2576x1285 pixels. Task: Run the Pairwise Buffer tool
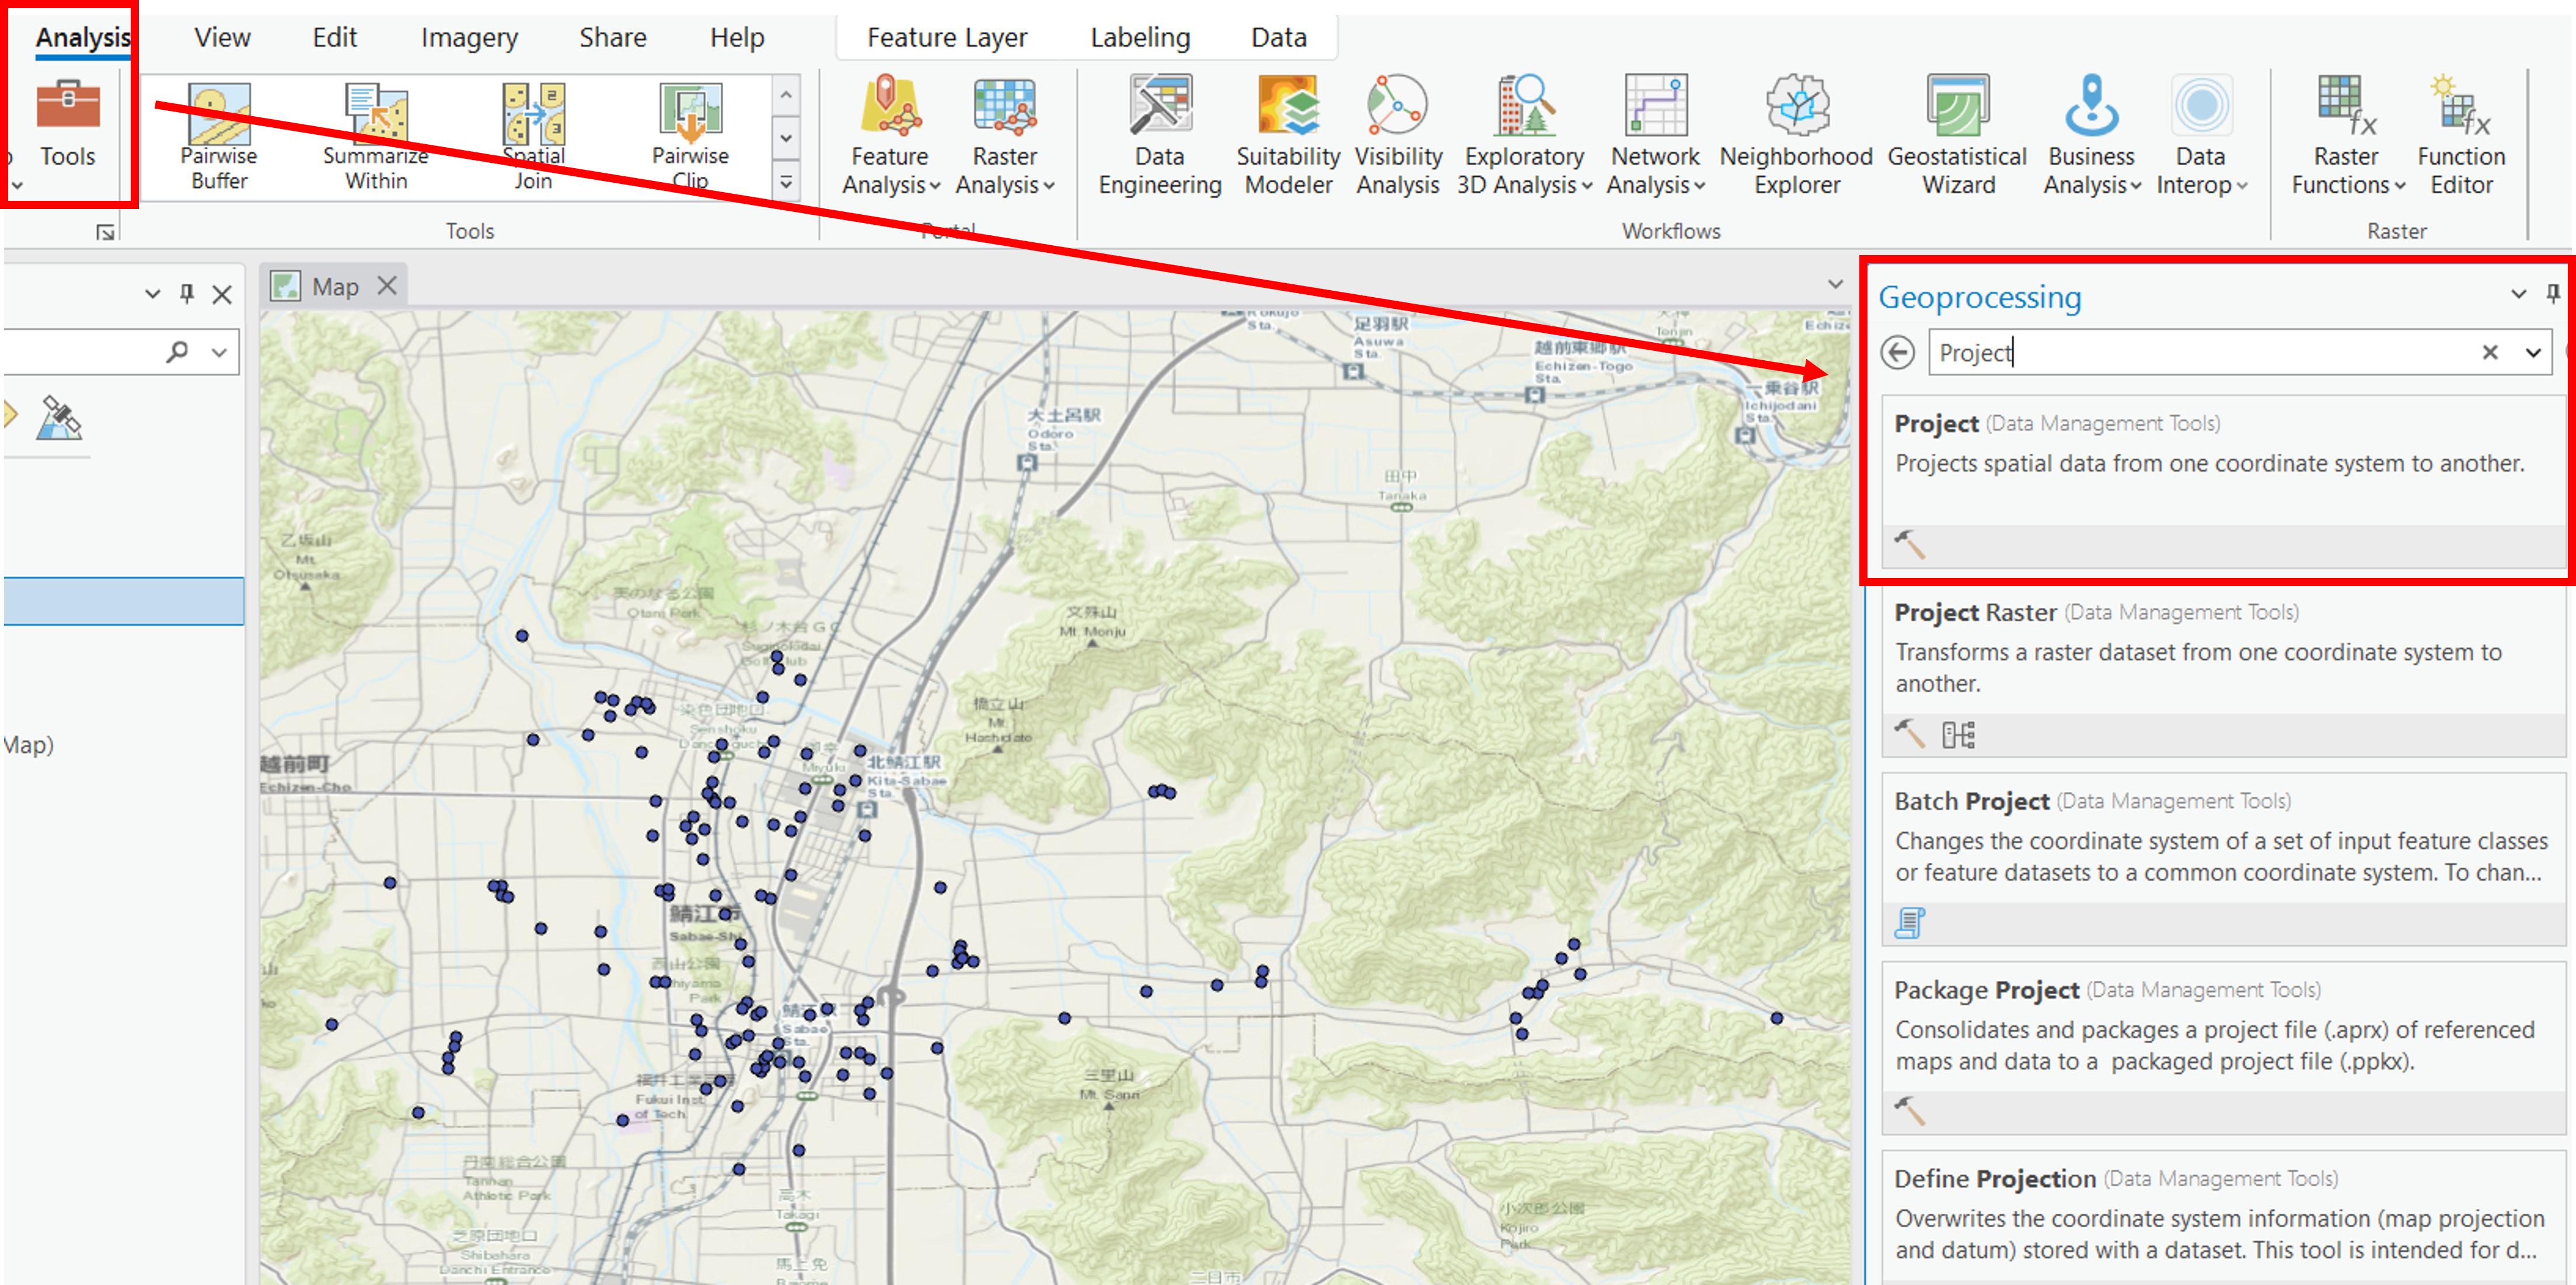219,137
